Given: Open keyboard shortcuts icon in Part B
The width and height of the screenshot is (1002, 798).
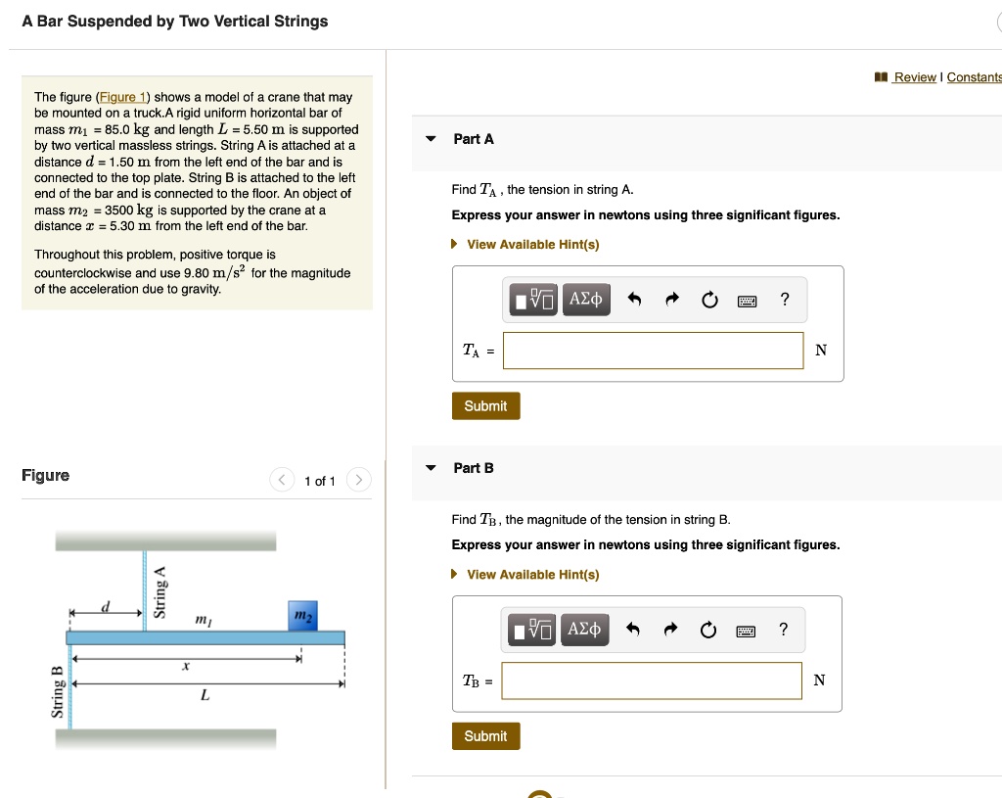Looking at the screenshot, I should pos(747,630).
